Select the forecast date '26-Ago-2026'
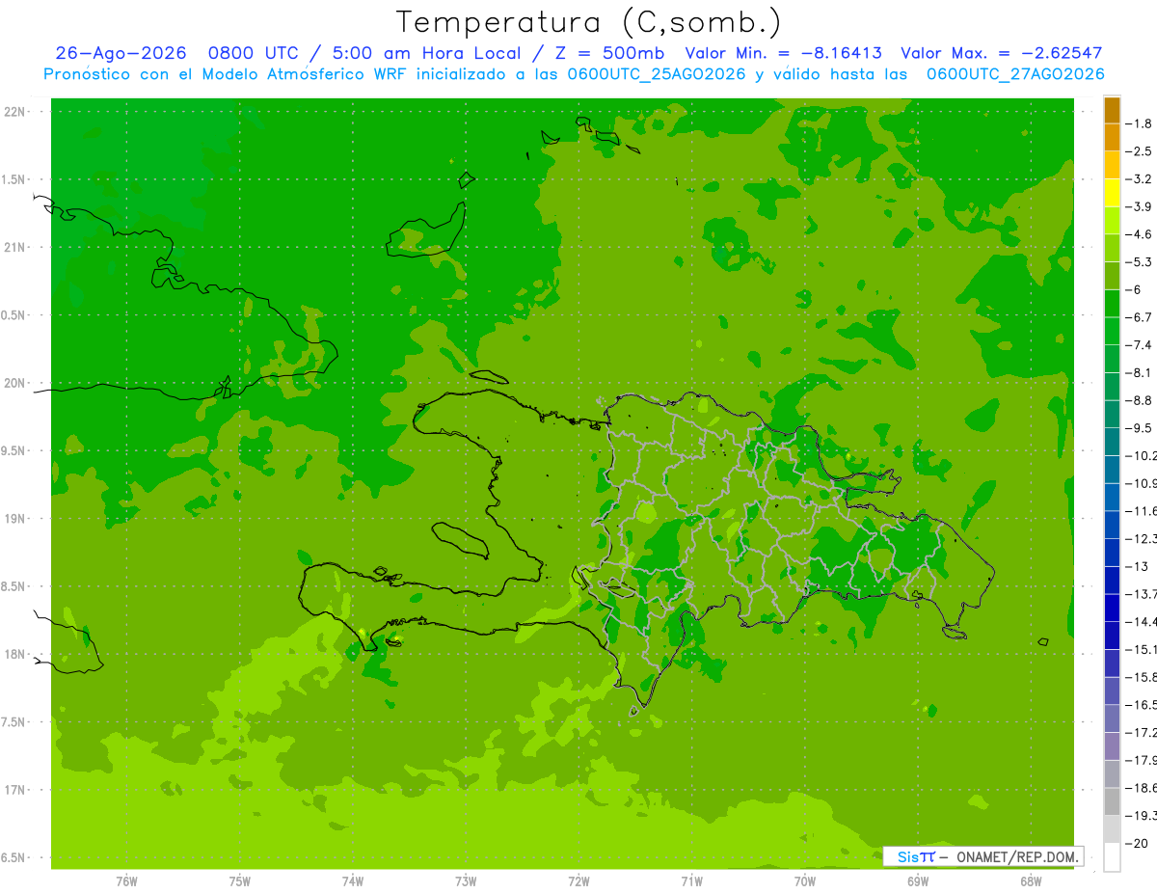This screenshot has height=894, width=1157. [121, 54]
